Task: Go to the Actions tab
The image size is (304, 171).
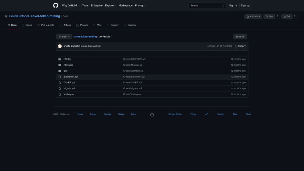Action: [x=65, y=25]
